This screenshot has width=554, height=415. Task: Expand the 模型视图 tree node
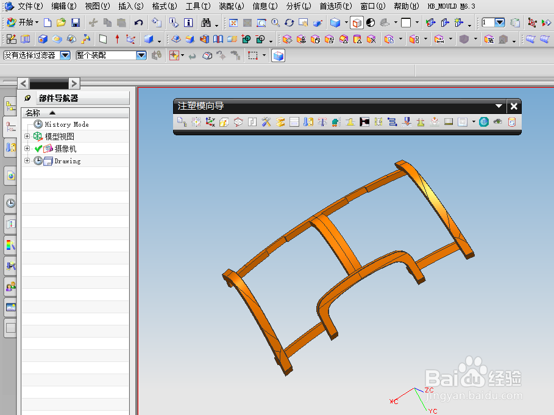pos(27,136)
